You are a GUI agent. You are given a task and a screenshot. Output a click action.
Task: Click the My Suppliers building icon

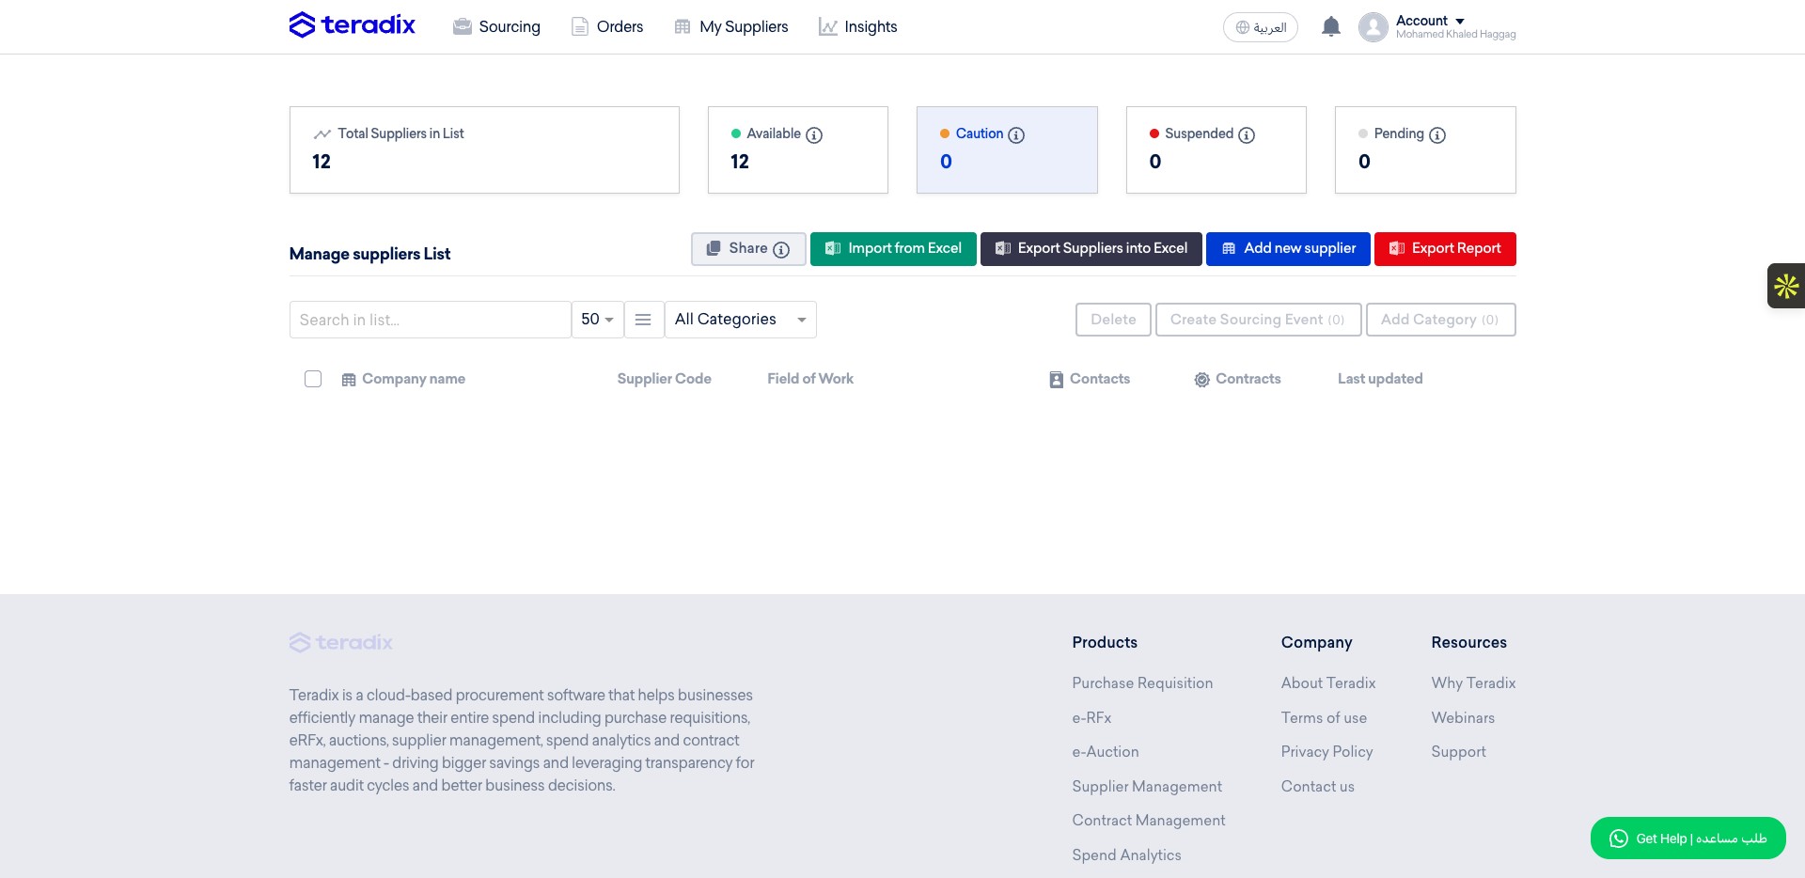pyautogui.click(x=683, y=26)
